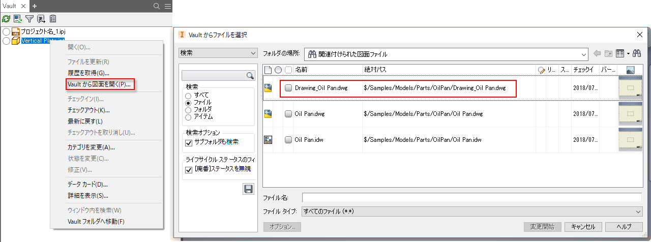Choose 詳細を表示(S)... in context menu
Image resolution: width=651 pixels, height=242 pixels.
point(88,196)
